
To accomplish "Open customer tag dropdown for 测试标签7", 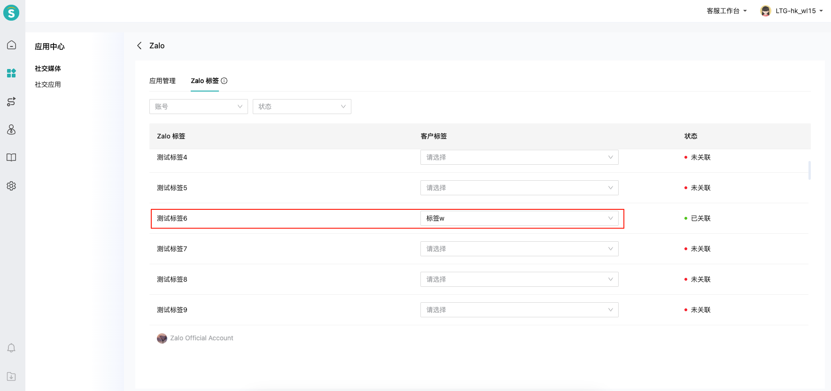I will coord(520,249).
